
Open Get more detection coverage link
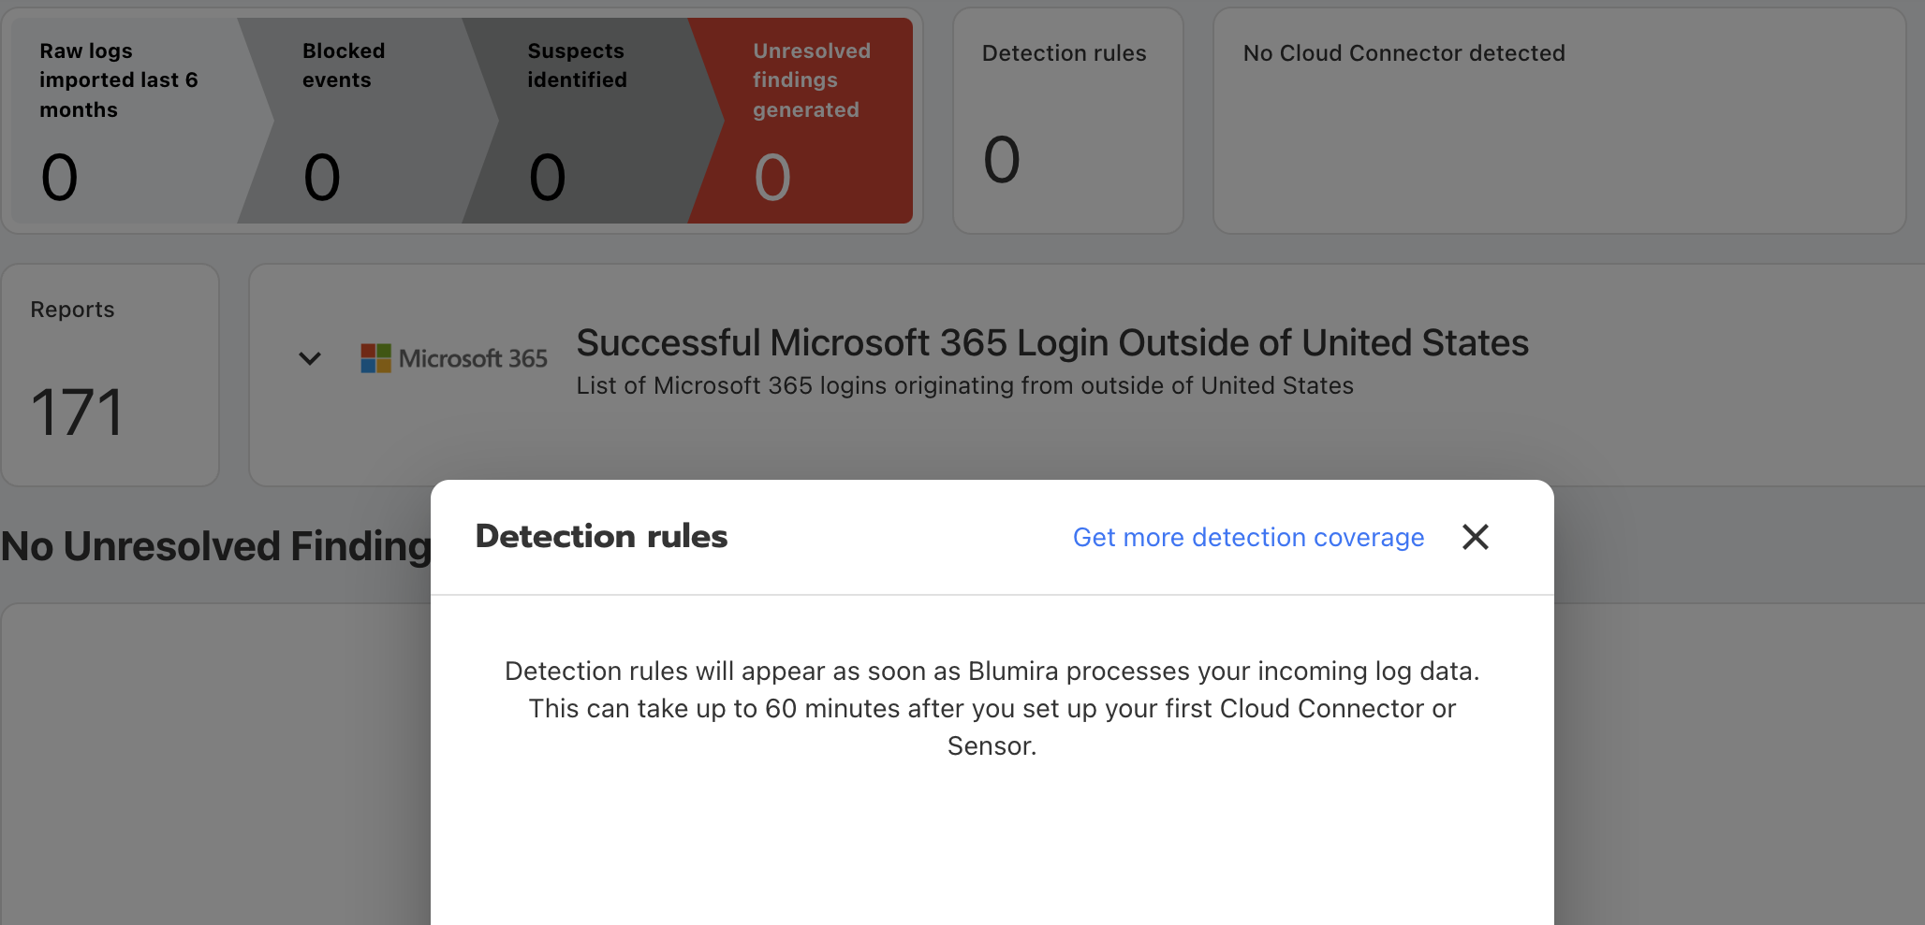[x=1248, y=538]
